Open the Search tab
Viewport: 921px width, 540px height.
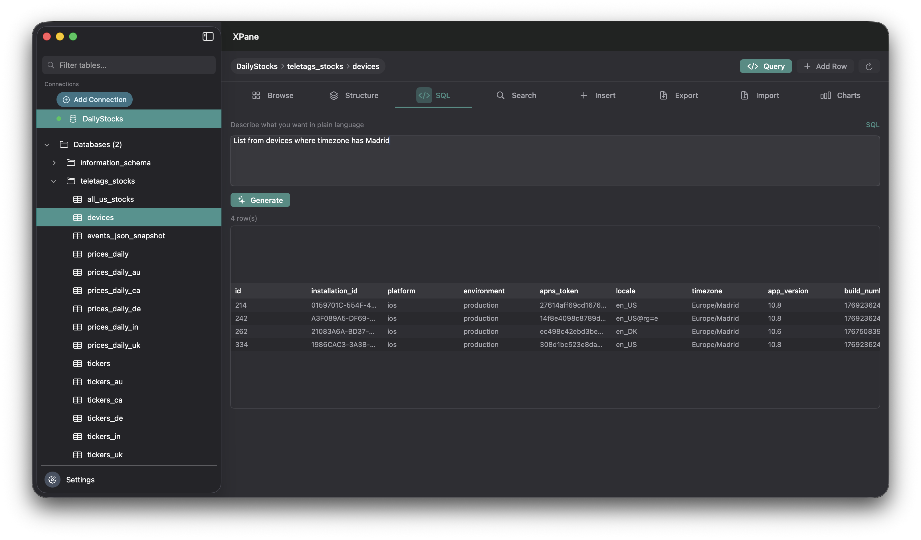516,95
